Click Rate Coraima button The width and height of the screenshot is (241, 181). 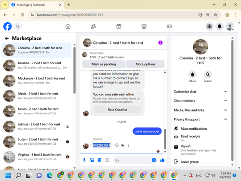(118, 110)
